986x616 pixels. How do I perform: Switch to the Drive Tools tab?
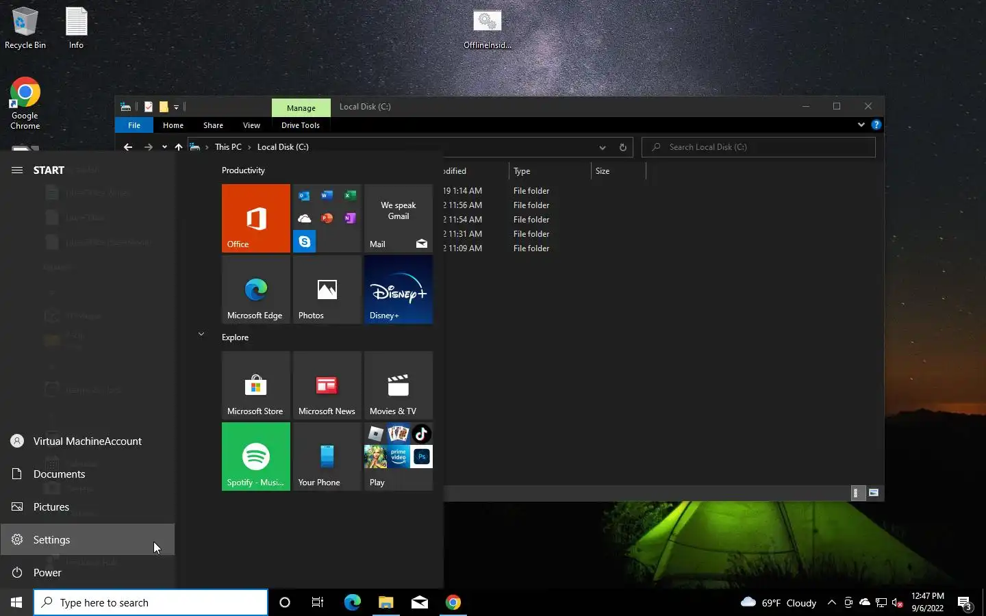pyautogui.click(x=301, y=125)
